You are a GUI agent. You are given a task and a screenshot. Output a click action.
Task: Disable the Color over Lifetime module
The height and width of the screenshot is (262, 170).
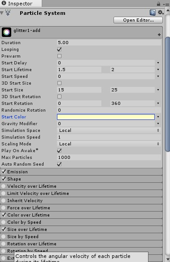[x=4, y=215]
